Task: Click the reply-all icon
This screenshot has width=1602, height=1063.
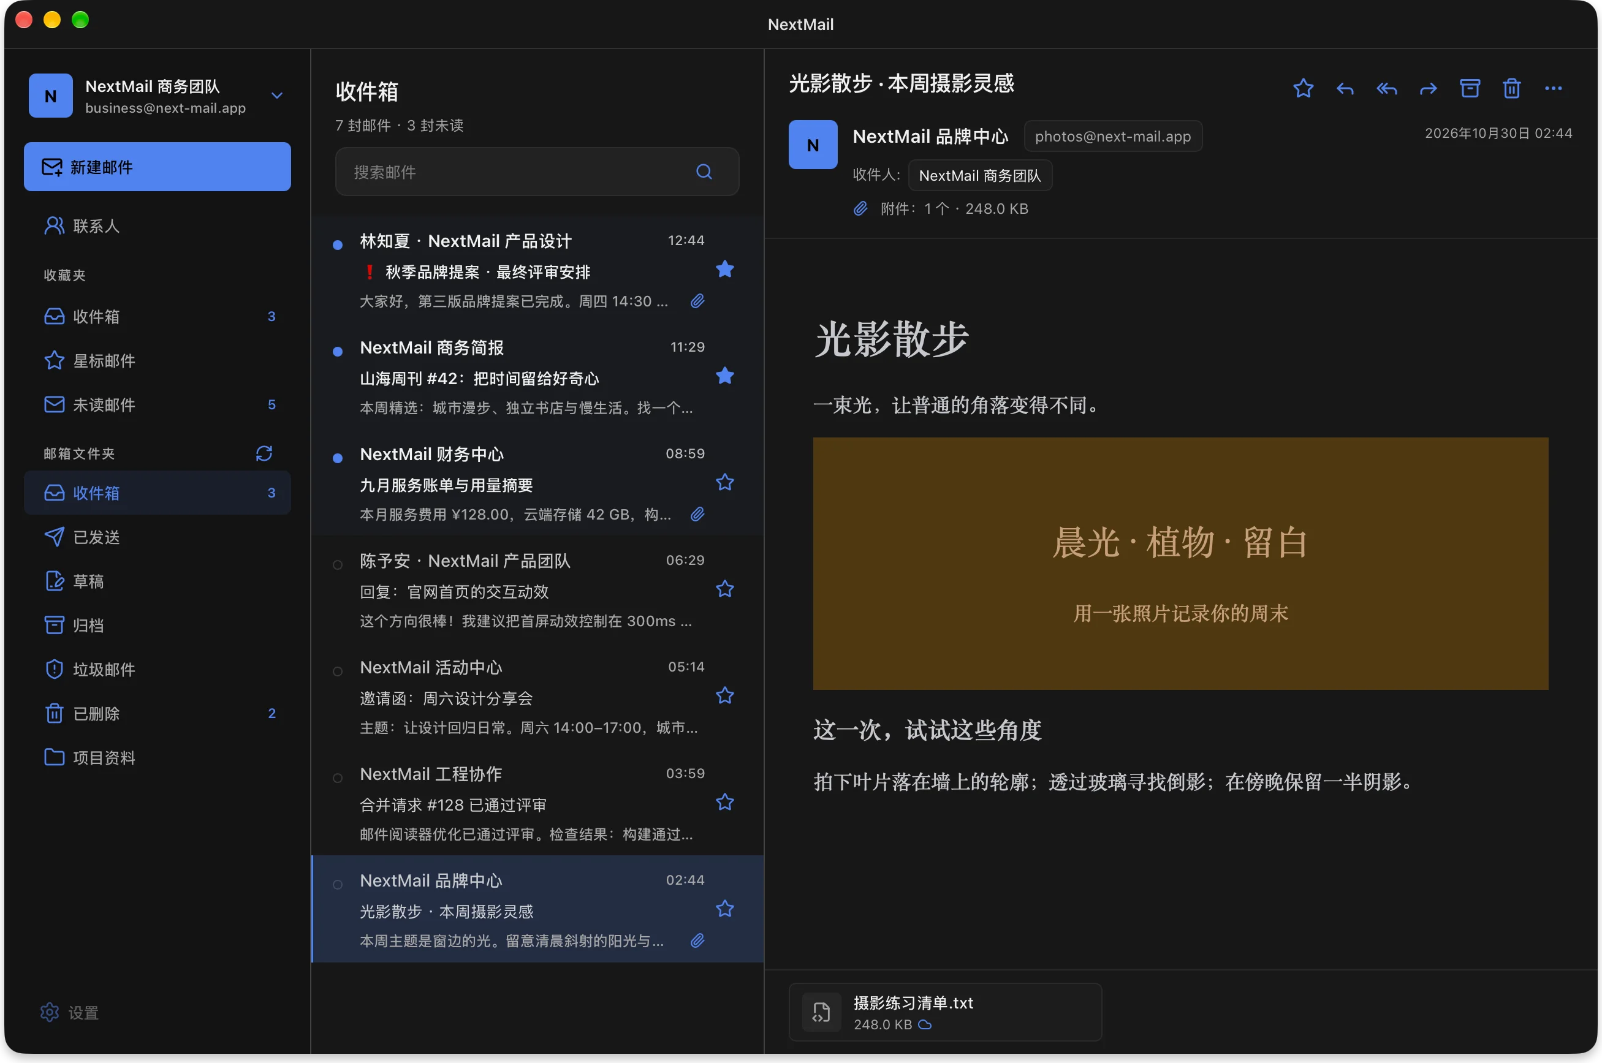Action: 1386,89
